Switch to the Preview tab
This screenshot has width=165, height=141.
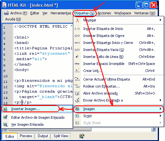coord(26,136)
